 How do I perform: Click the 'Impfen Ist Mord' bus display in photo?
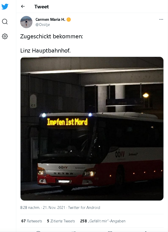coord(67,122)
